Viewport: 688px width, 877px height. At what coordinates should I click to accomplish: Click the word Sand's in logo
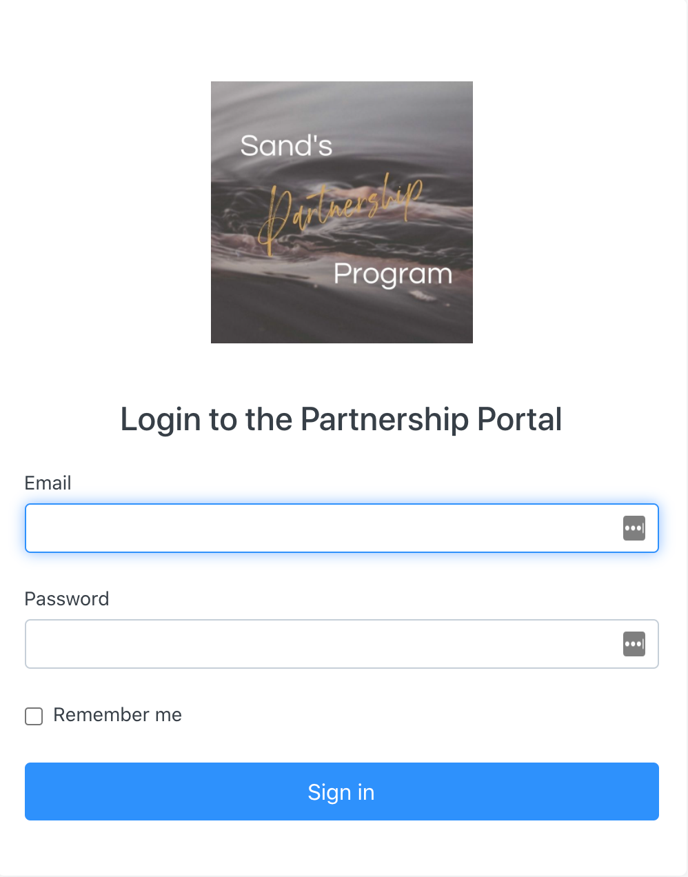(x=286, y=146)
